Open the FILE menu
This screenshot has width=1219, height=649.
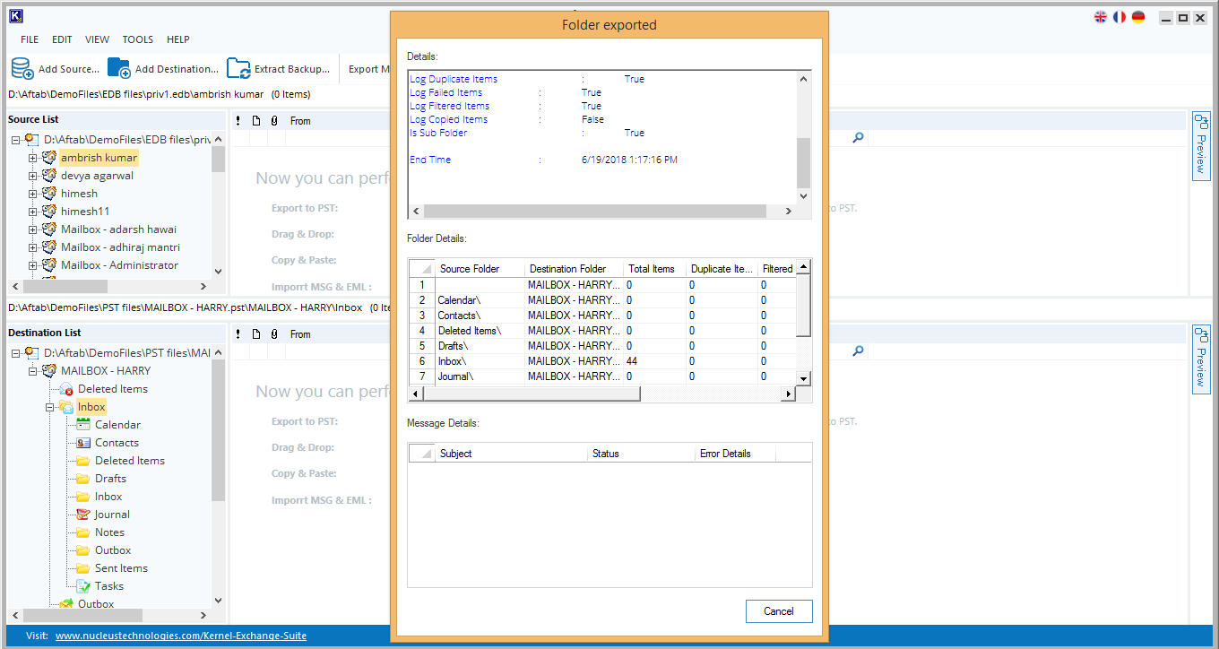click(x=30, y=39)
